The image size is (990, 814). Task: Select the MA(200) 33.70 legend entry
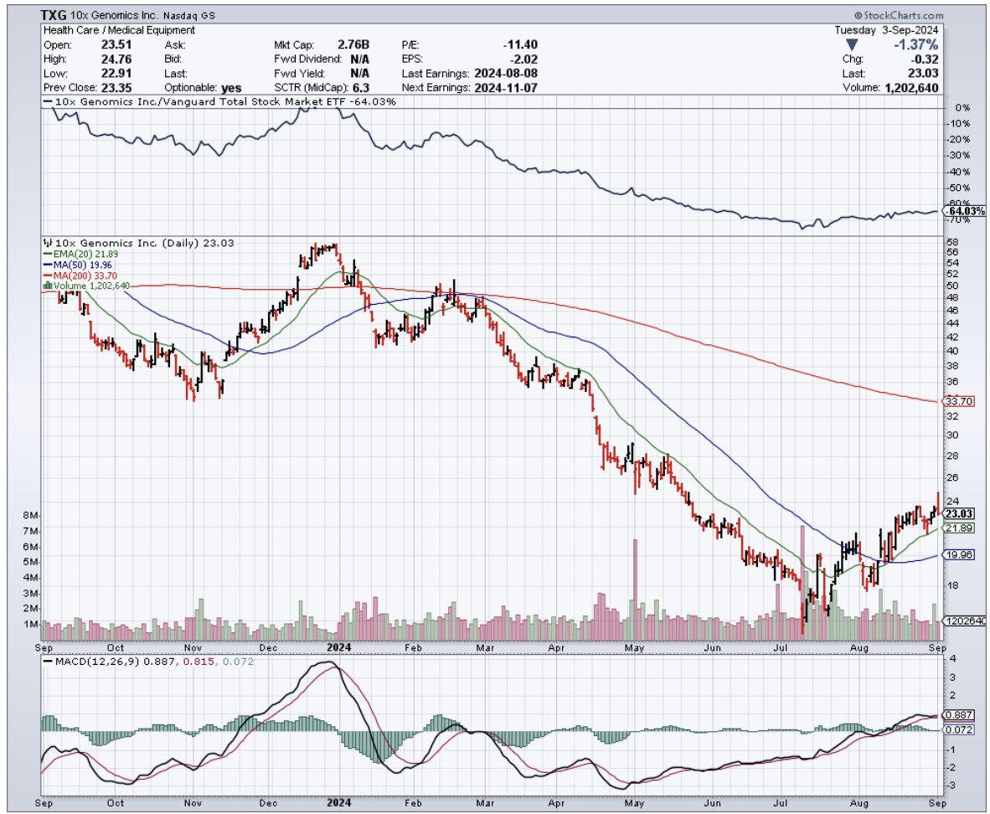pyautogui.click(x=80, y=276)
